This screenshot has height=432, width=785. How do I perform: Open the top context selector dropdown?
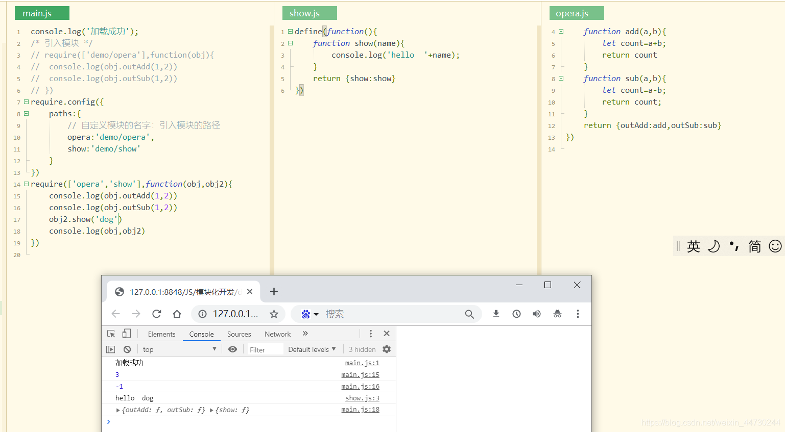pos(179,349)
